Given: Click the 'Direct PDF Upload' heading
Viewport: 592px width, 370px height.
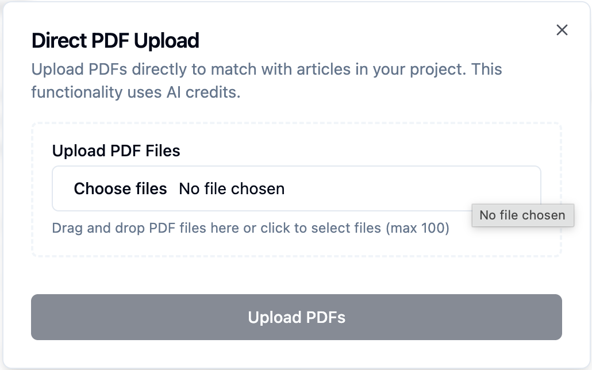Looking at the screenshot, I should pos(115,41).
